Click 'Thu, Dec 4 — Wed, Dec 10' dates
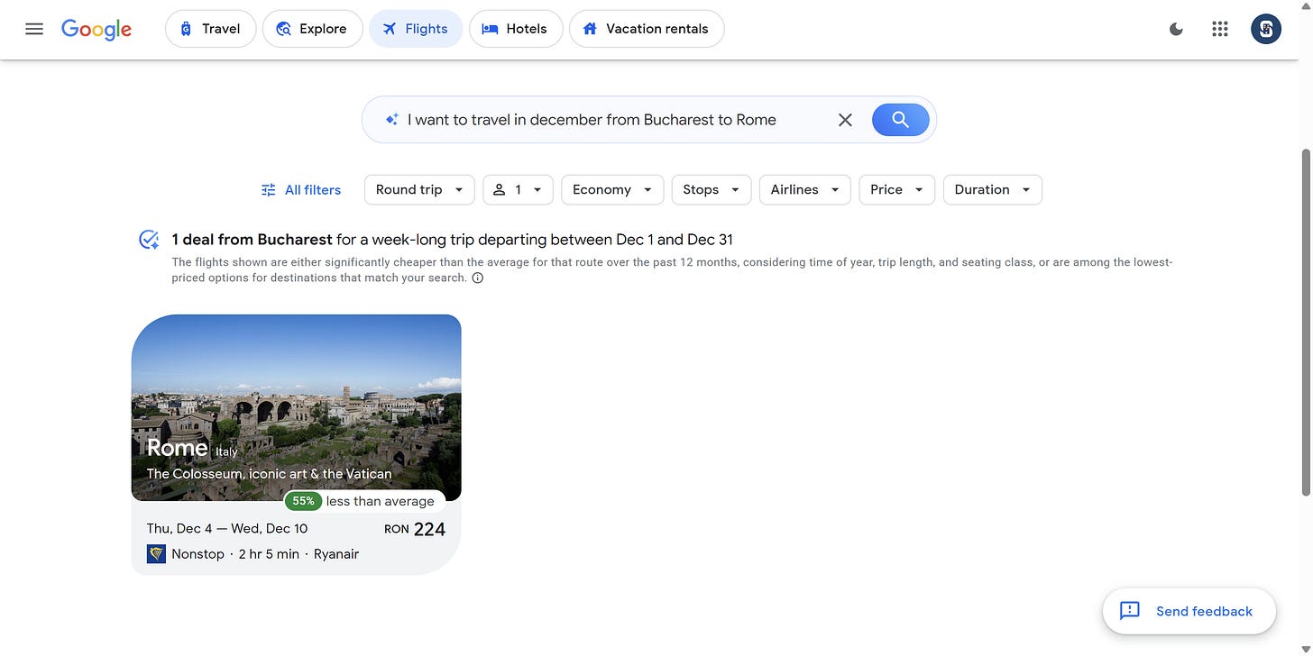Image resolution: width=1313 pixels, height=656 pixels. coord(227,529)
